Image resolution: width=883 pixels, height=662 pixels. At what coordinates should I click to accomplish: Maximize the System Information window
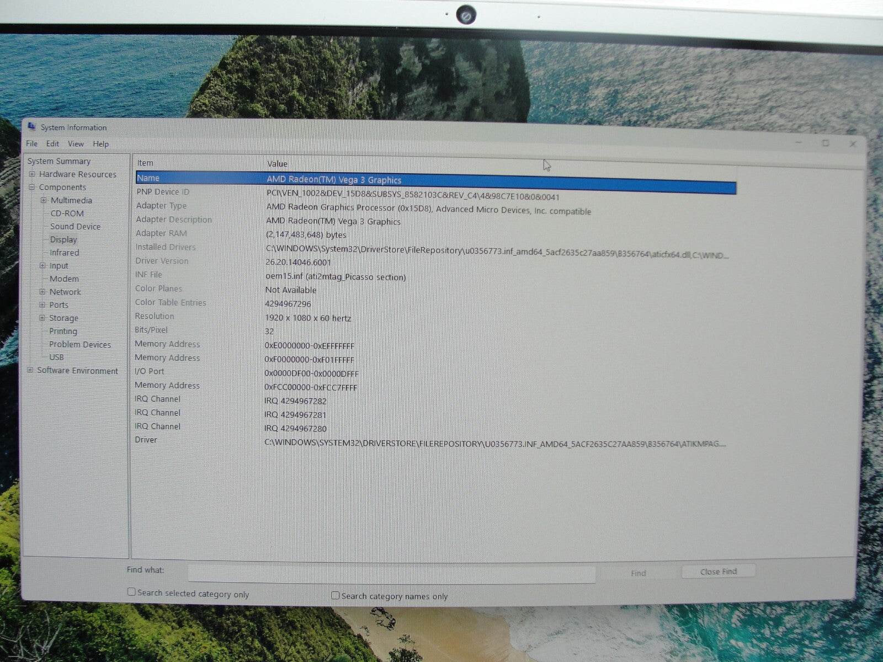(825, 143)
